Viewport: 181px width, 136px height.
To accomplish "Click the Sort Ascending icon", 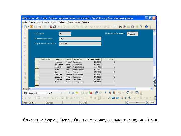I will click(x=110, y=93).
